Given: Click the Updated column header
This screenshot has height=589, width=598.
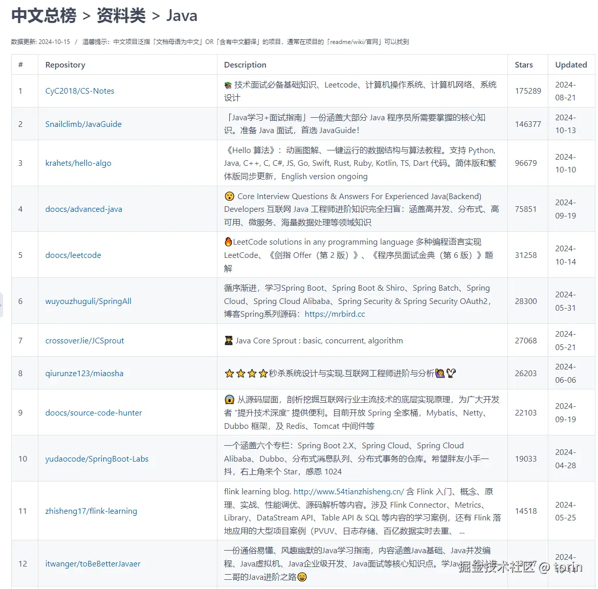Looking at the screenshot, I should pos(571,64).
